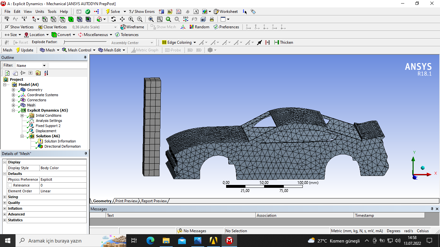Click the Zoom To Fit icon

pos(151,19)
